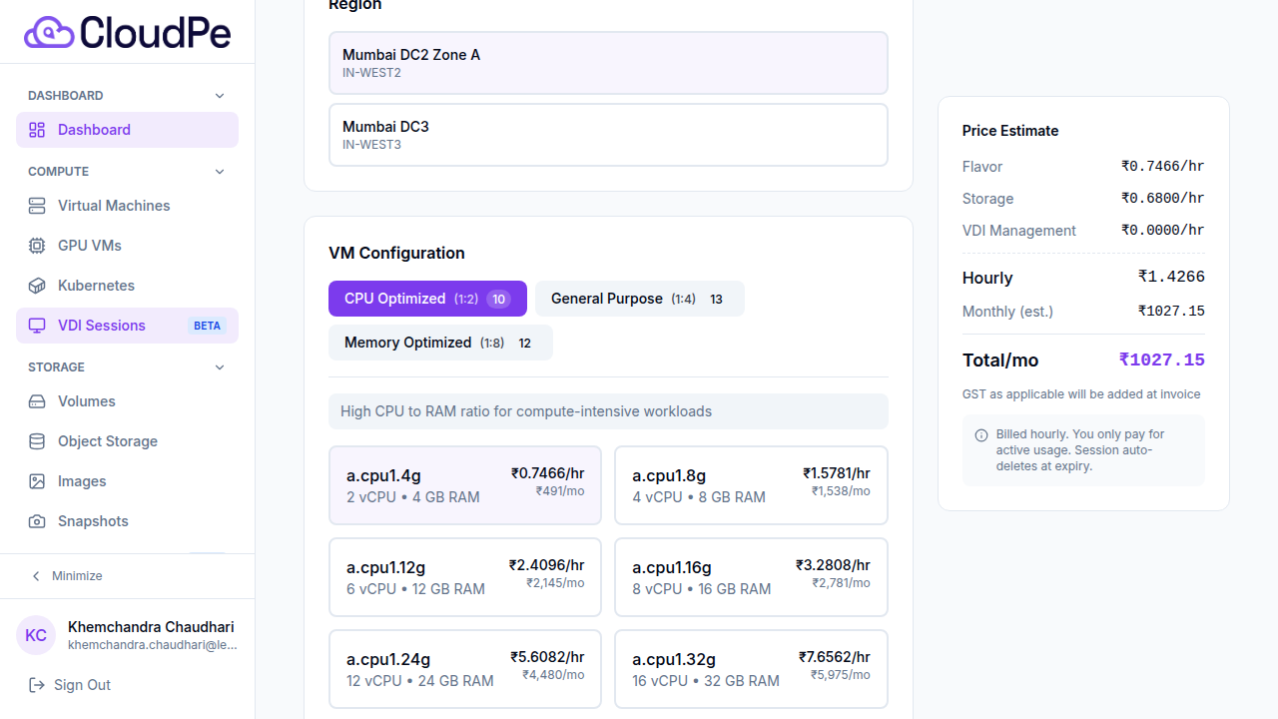The image size is (1278, 719).
Task: Choose the a.cpu1.32g flavor card
Action: pos(751,669)
